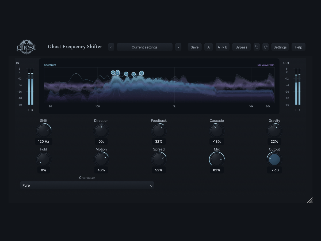Screen dimensions: 321x241
Task: Click the 120 Hz Shift value field
Action: 44,141
